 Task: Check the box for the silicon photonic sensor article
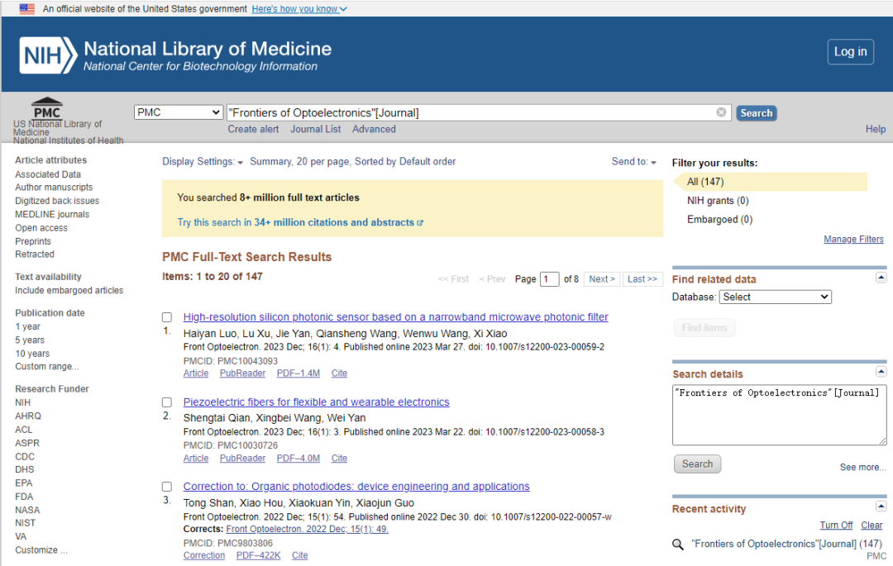coord(167,317)
